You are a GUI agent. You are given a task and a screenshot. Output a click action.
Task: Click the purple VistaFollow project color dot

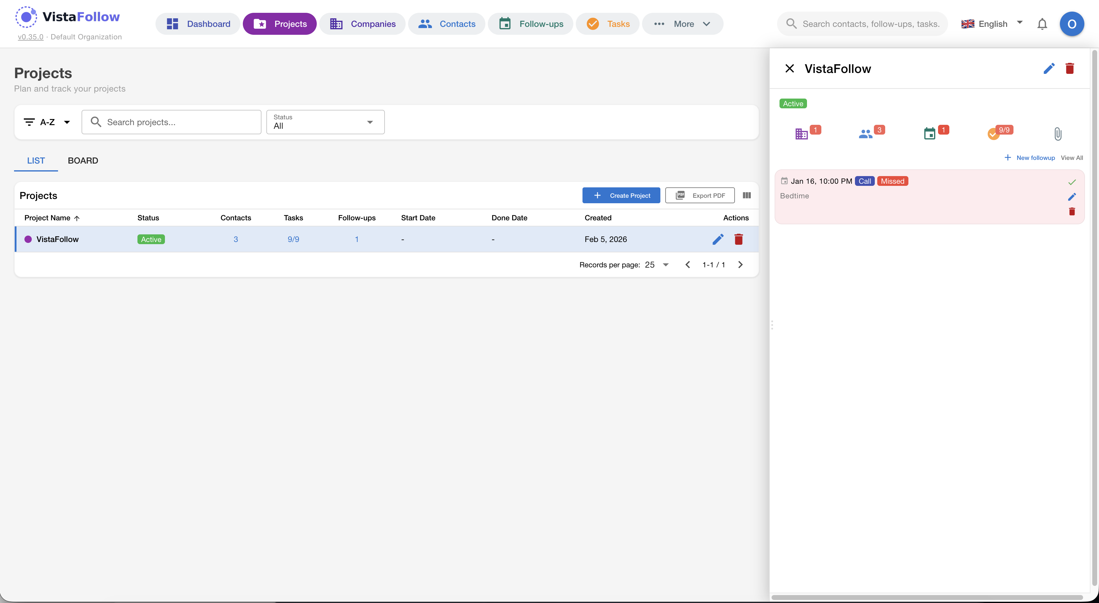tap(28, 239)
